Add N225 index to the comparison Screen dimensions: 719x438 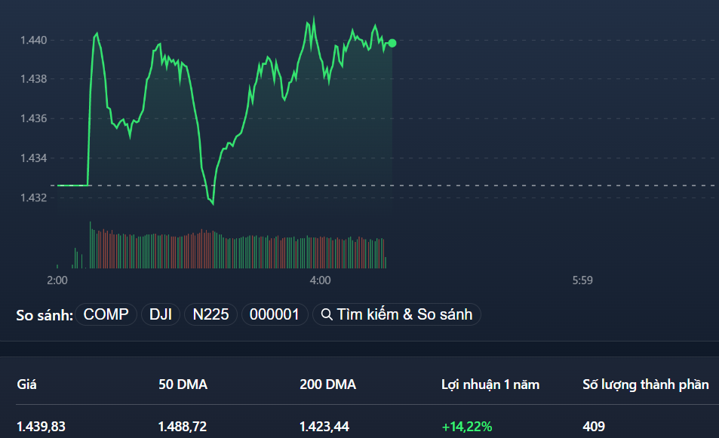pyautogui.click(x=210, y=314)
